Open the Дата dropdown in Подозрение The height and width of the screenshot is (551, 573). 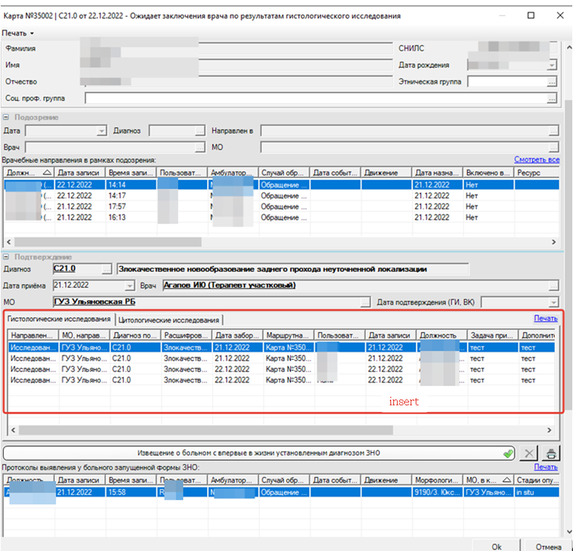point(101,131)
